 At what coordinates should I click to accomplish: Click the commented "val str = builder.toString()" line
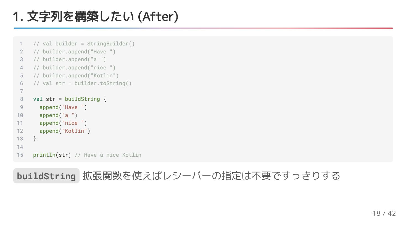(82, 83)
